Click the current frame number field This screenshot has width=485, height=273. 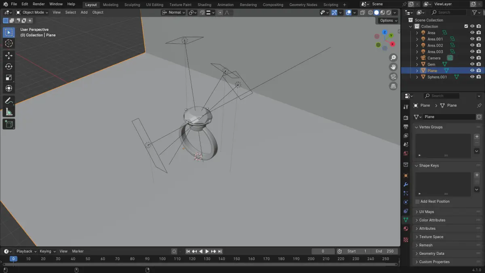[323, 251]
